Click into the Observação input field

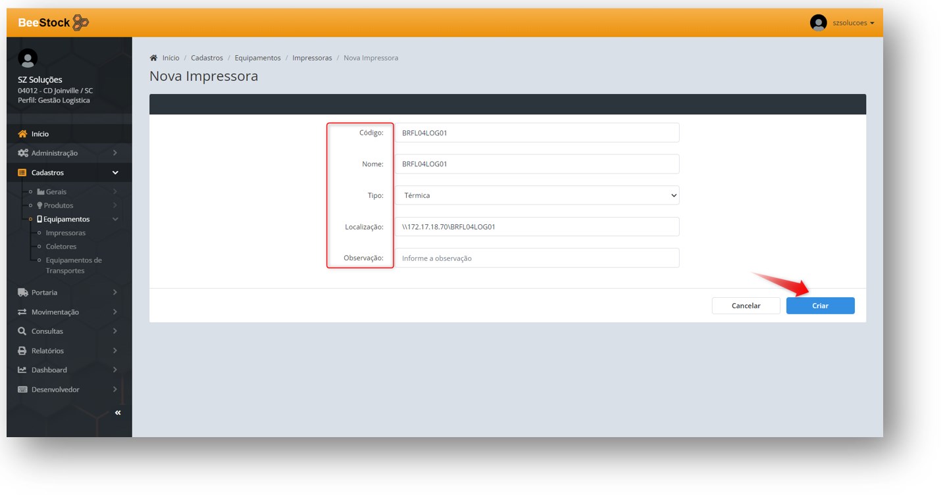(x=537, y=258)
